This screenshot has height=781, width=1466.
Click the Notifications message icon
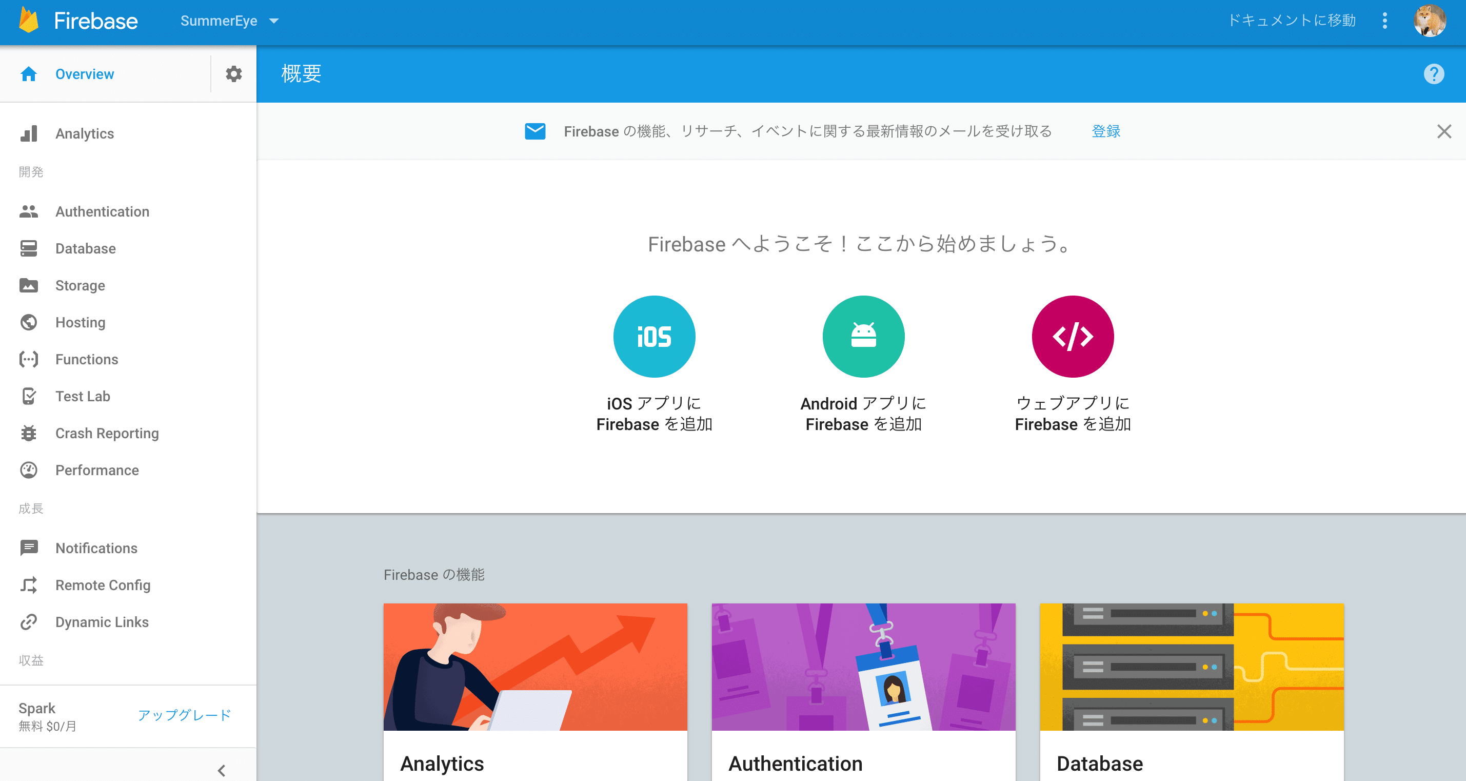(x=28, y=548)
